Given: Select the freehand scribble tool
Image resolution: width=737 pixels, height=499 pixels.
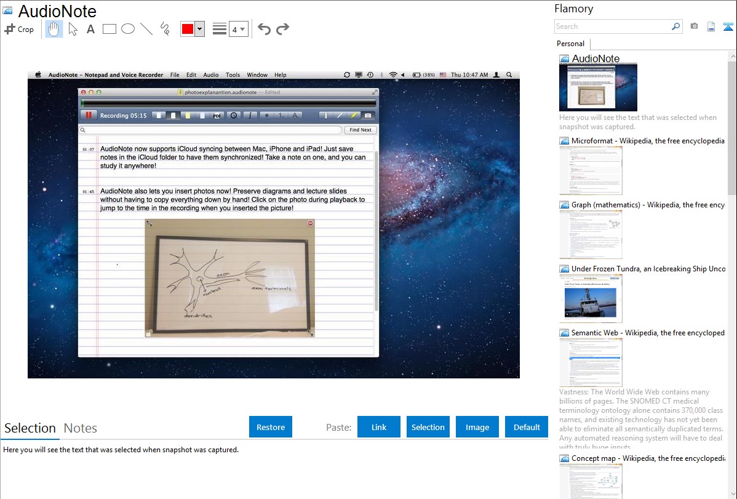Looking at the screenshot, I should [x=165, y=29].
